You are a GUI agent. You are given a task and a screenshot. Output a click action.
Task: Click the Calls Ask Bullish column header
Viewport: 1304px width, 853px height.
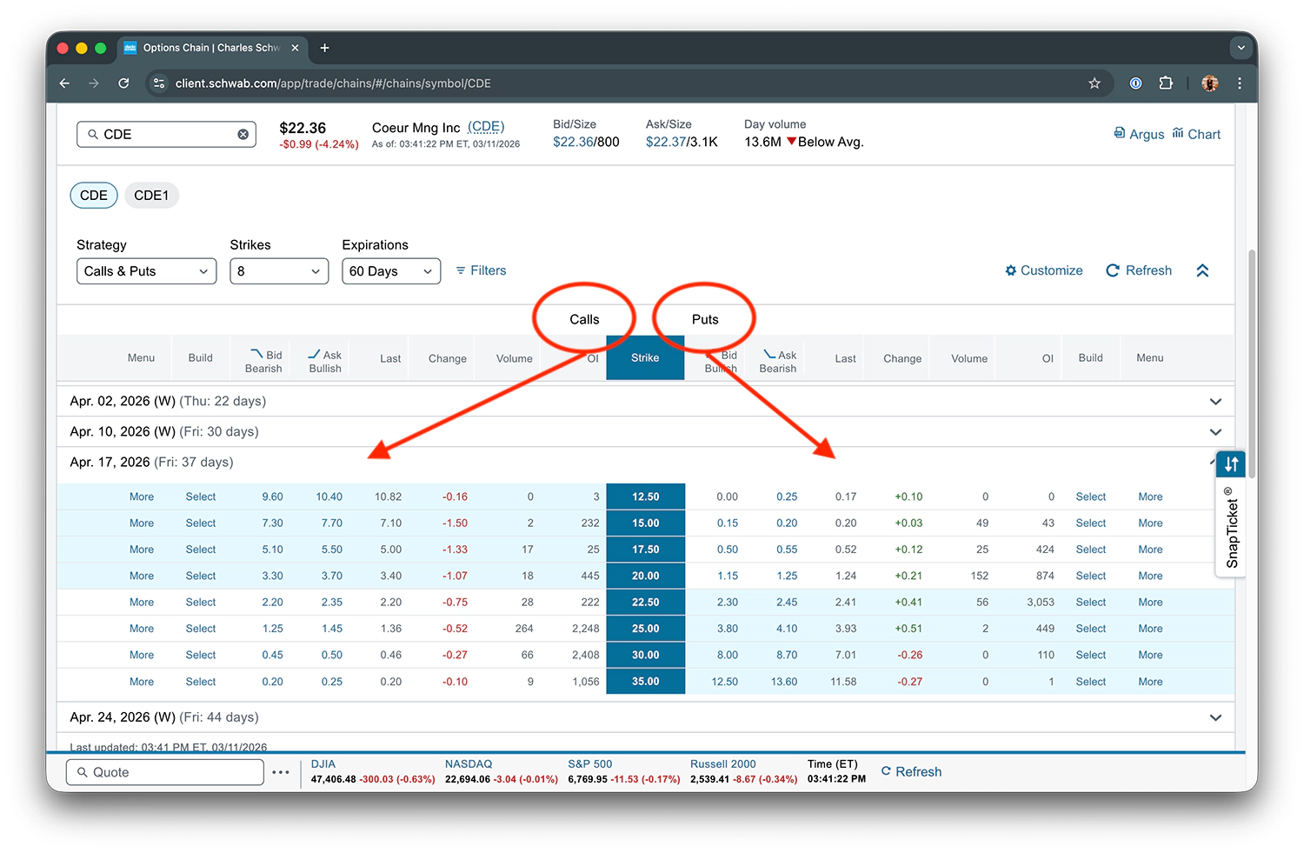pyautogui.click(x=325, y=361)
